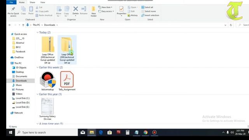Select the zipped Leap Office setup file
Viewport: 249px width, 140px height.
pos(47,50)
